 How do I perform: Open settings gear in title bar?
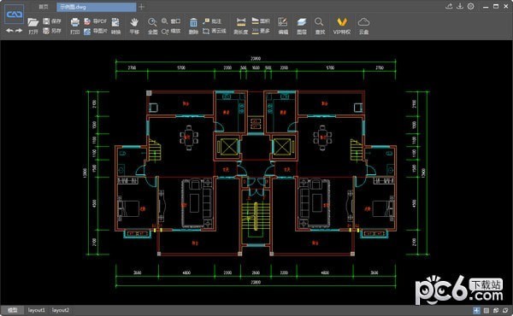pos(471,6)
